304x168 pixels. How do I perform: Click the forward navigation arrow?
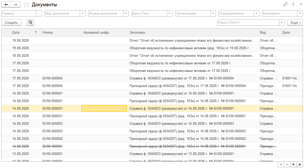click(16, 4)
